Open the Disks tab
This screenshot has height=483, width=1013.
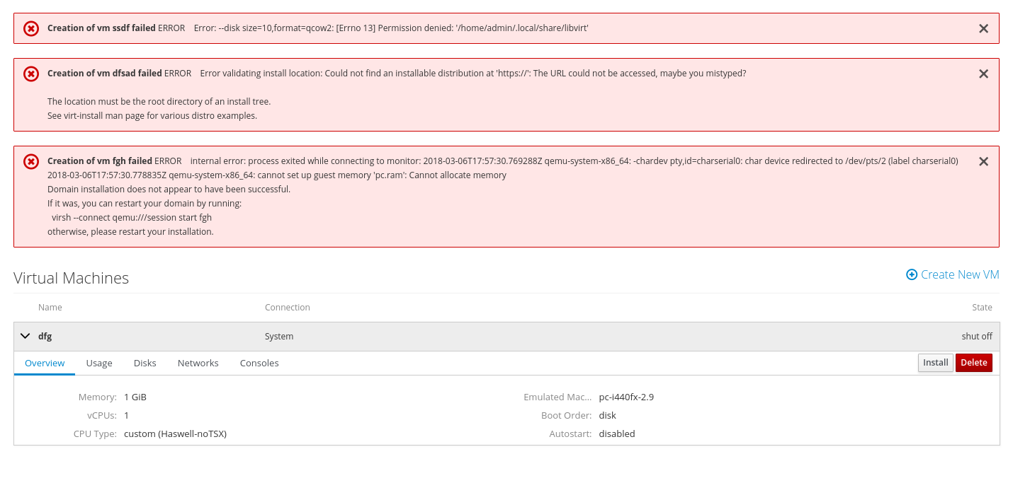pos(145,363)
